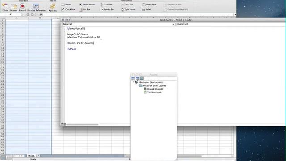
Task: Click the Range("a:b").Select code line
Action: [77, 34]
